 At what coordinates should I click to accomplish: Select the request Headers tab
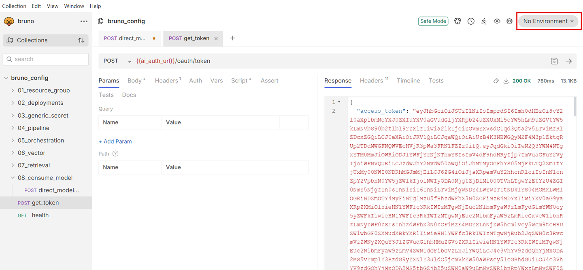[168, 81]
